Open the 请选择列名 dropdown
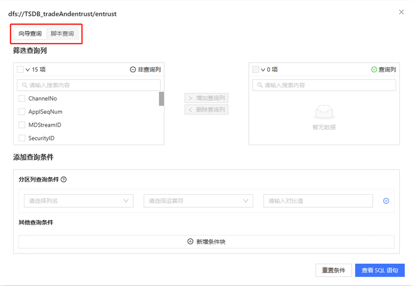Screen dimensions: 413x286 (78, 201)
